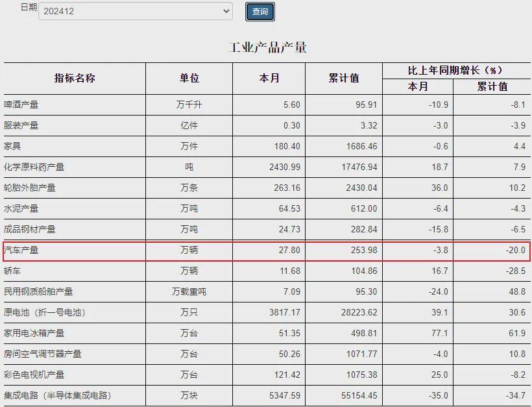Click the 指标名称 column header

pyautogui.click(x=75, y=78)
